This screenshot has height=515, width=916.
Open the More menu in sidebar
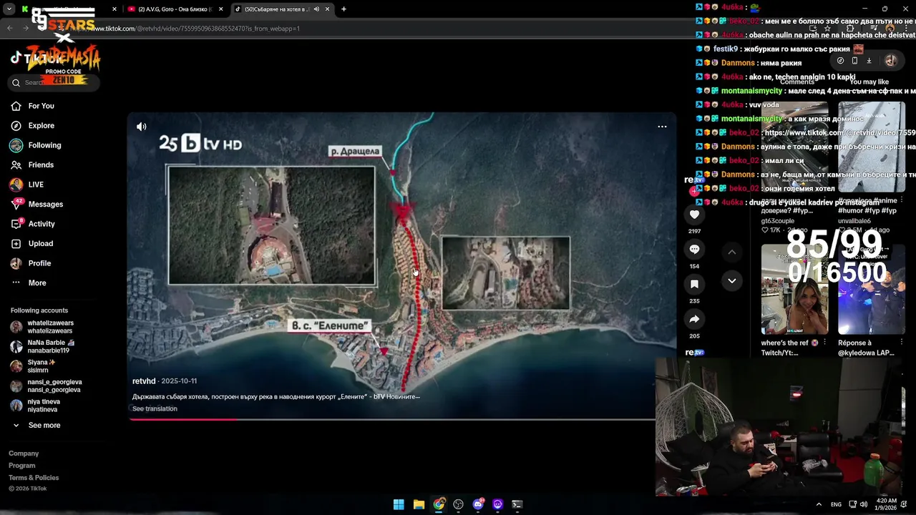click(x=29, y=283)
